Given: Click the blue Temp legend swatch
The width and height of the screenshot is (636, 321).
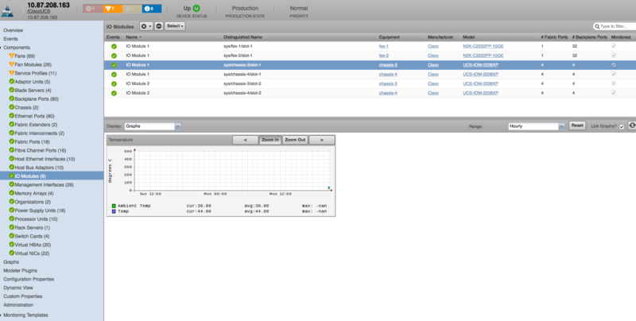Looking at the screenshot, I should click(x=114, y=211).
